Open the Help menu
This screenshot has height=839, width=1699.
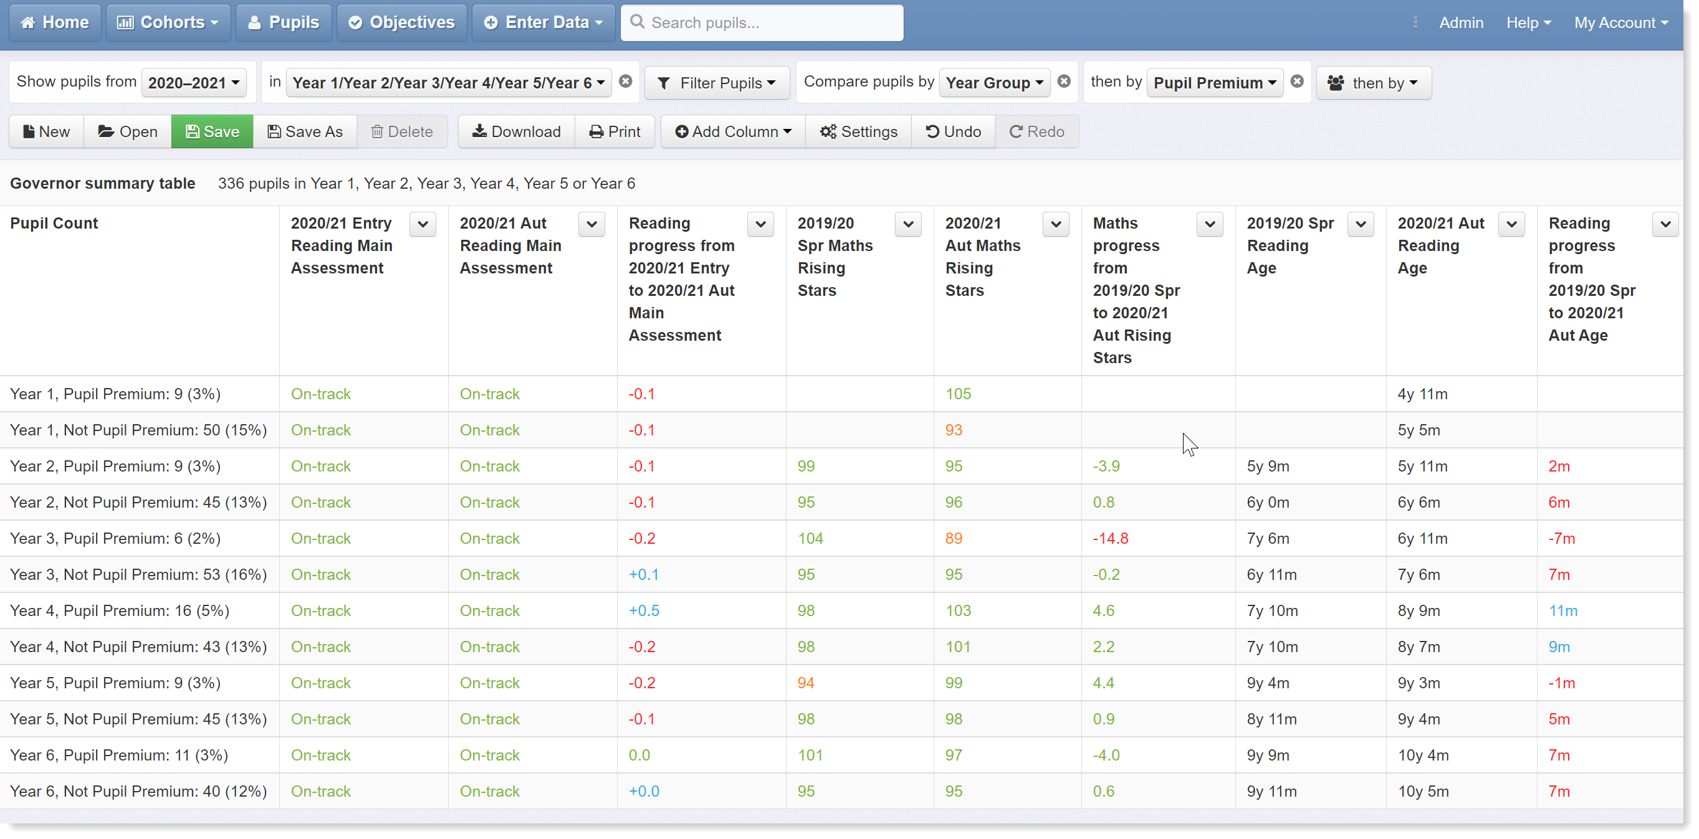pos(1528,22)
